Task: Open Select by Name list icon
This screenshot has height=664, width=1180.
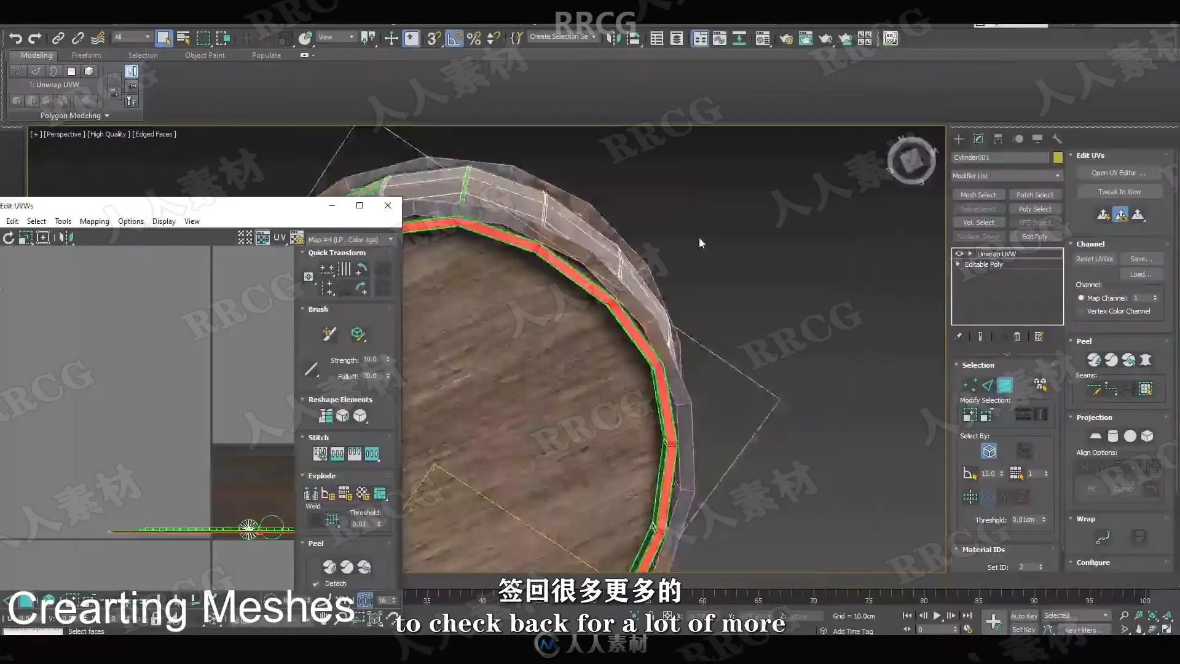Action: pos(183,38)
